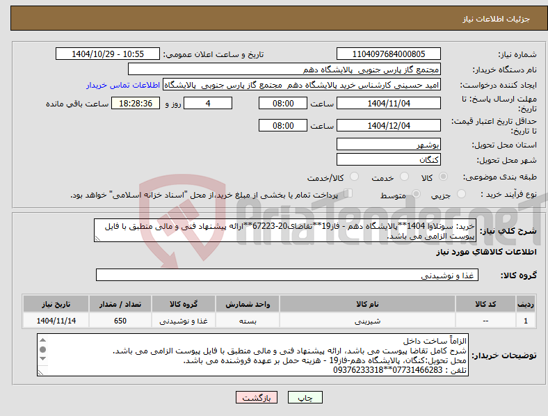This screenshot has width=548, height=416.
Task: Select the کالا/خدمت radio button
Action: click(x=354, y=177)
